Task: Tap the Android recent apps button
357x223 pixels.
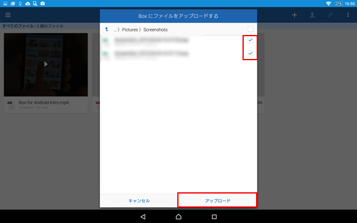Action: click(x=214, y=217)
